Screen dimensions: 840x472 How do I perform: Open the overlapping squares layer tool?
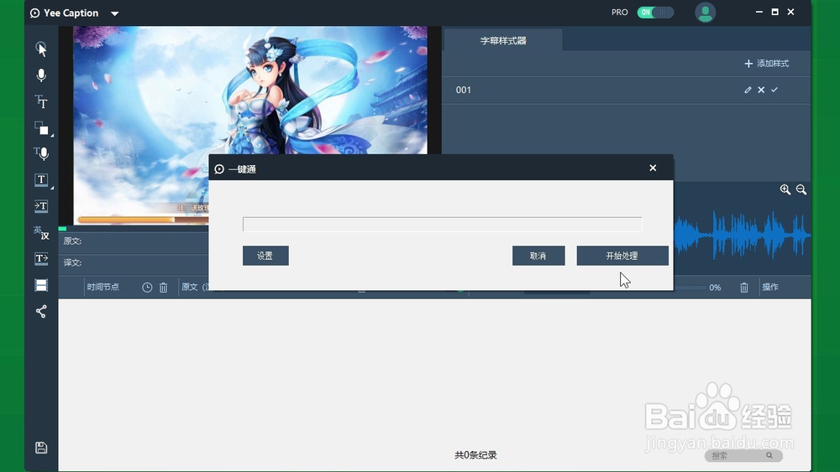pyautogui.click(x=41, y=127)
